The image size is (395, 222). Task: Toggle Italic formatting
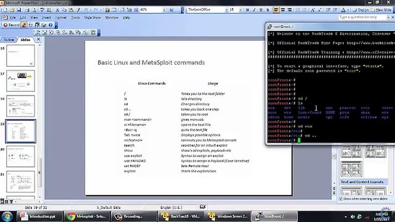coord(254,10)
